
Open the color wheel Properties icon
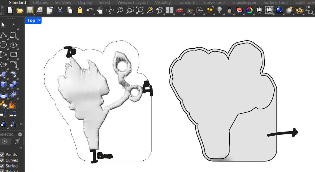249,10
